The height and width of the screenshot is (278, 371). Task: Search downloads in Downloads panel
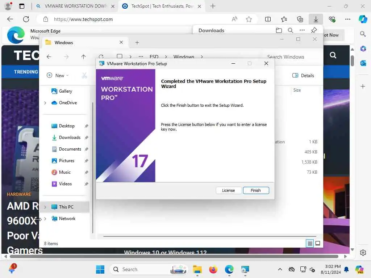pos(290,30)
